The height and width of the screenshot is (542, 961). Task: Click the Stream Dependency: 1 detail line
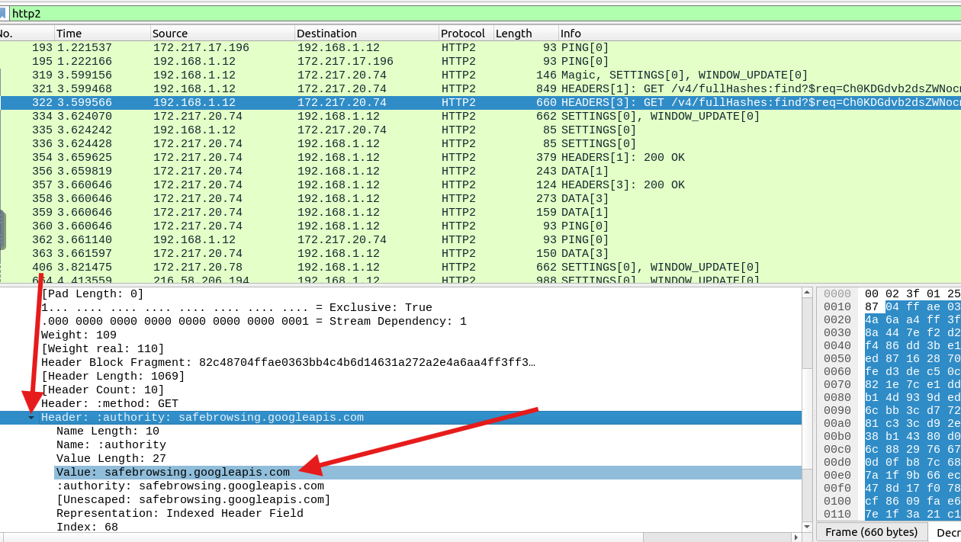tap(253, 322)
